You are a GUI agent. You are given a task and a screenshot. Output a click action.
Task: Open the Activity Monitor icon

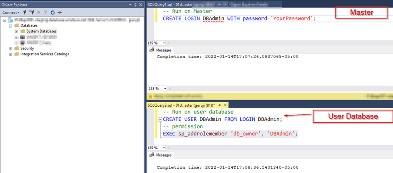(60, 12)
